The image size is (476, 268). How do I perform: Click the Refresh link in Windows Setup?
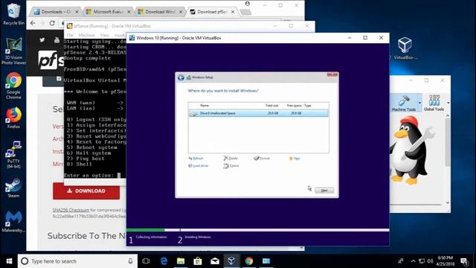click(x=196, y=159)
